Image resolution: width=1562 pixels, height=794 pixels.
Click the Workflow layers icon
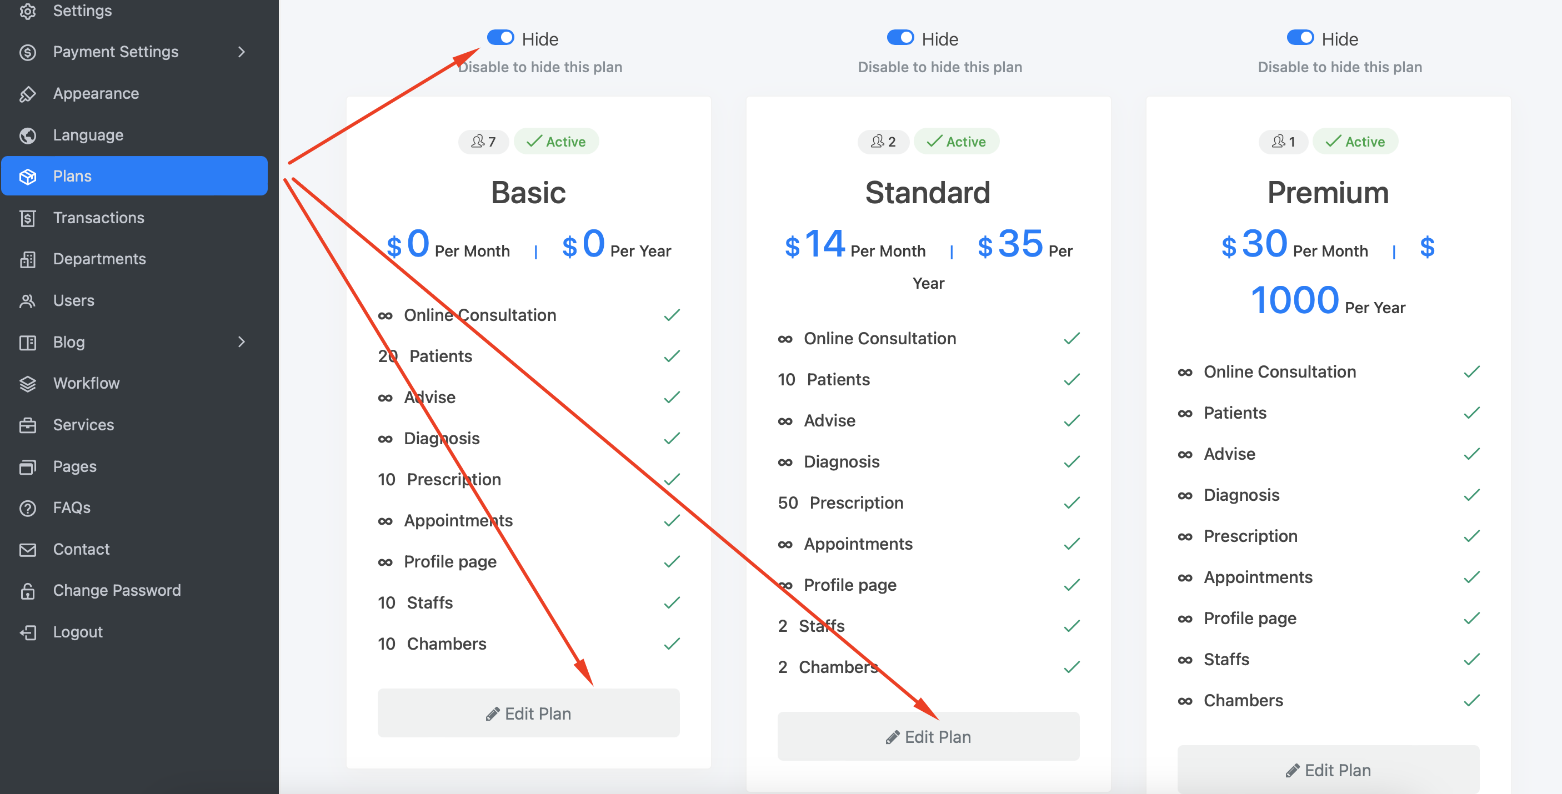point(28,384)
